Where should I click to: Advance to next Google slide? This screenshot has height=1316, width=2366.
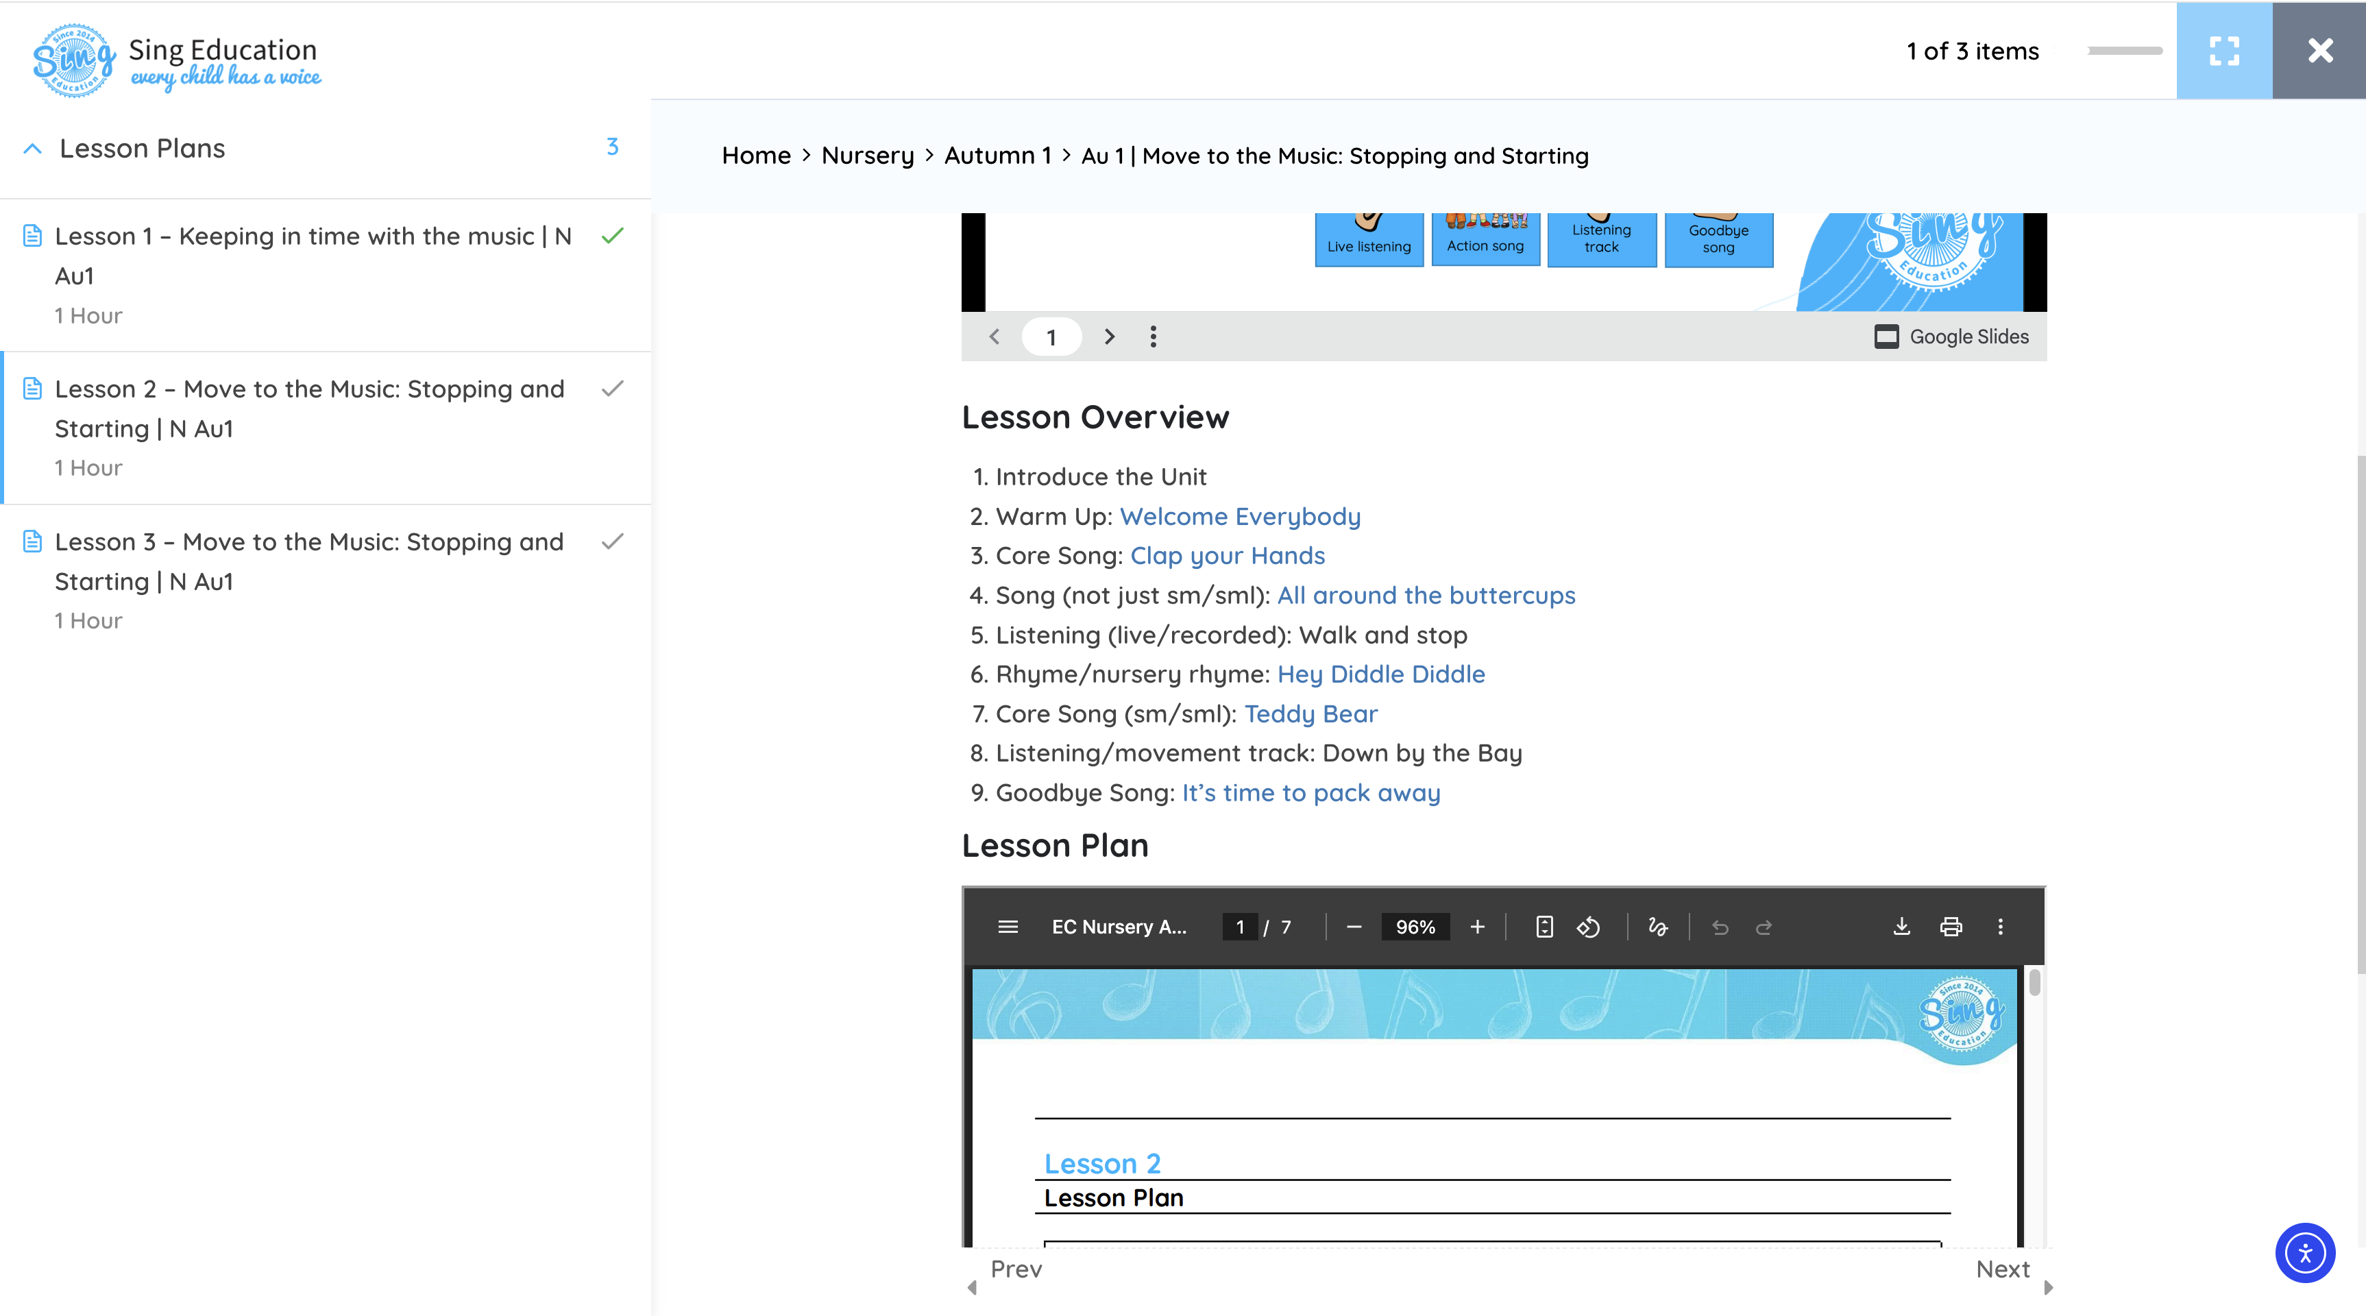(x=1110, y=337)
